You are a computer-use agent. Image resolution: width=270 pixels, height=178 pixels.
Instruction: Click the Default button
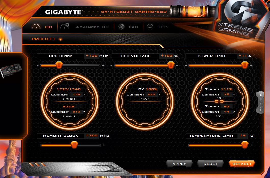pos(242,164)
